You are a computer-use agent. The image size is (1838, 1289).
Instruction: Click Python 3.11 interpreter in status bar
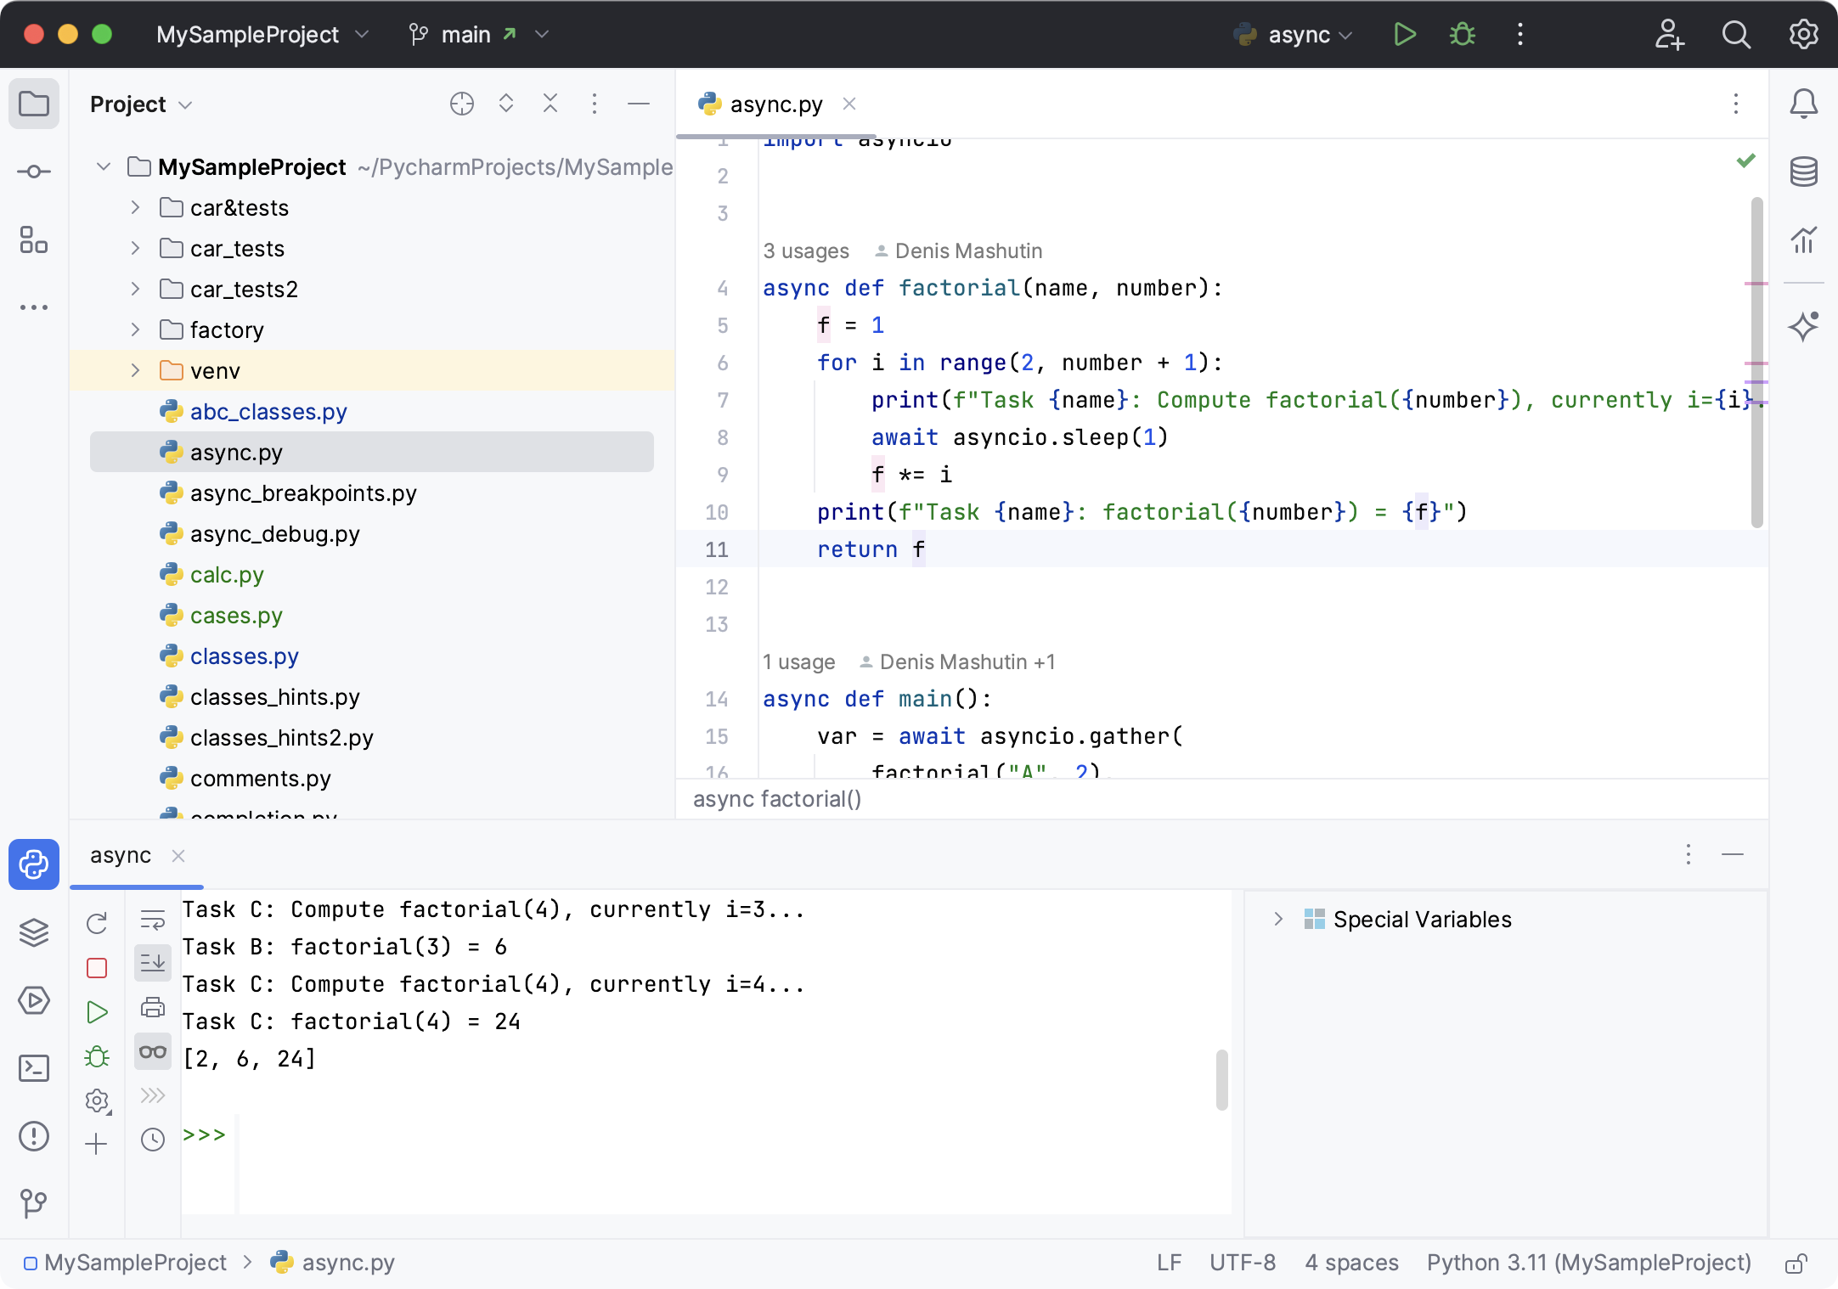1588,1263
